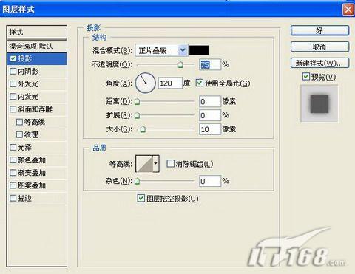This screenshot has width=355, height=274.
Task: Enable the 描边 stroke checkbox
Action: click(13, 198)
